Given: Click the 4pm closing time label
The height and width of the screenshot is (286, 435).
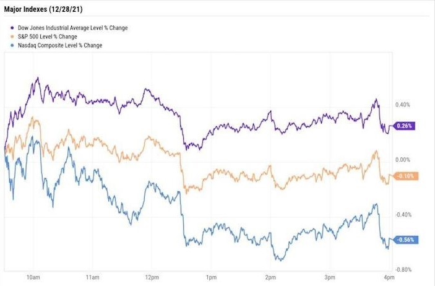Looking at the screenshot, I should point(388,277).
